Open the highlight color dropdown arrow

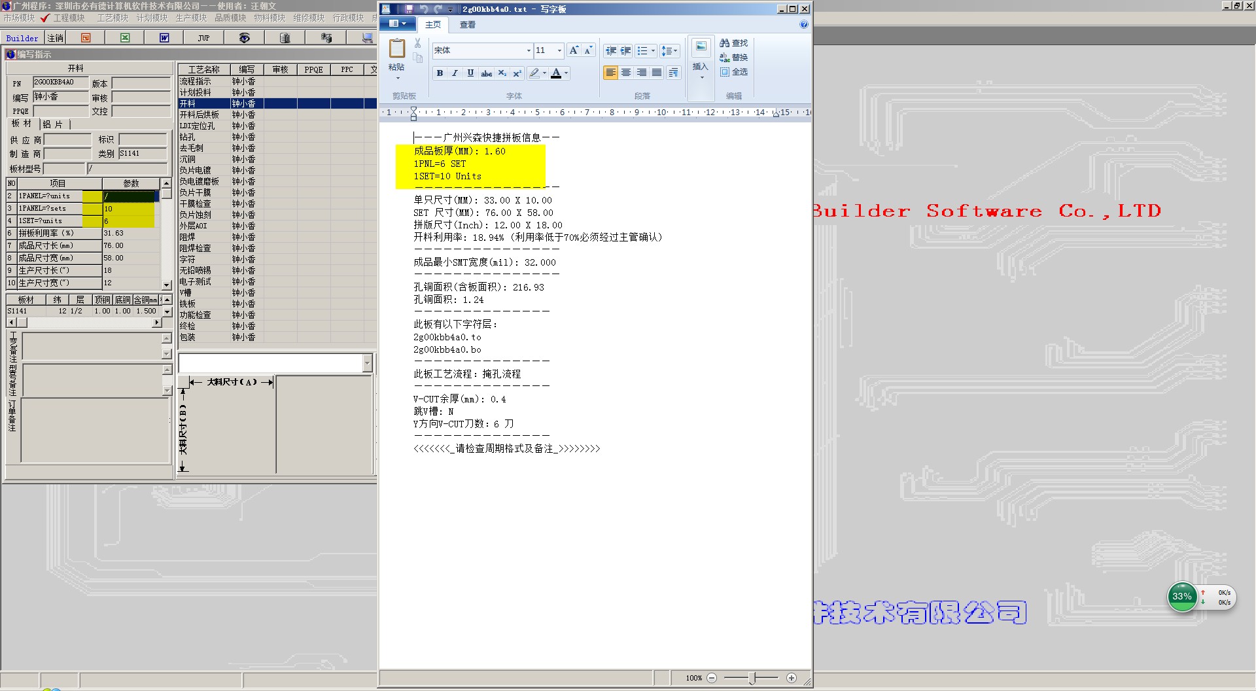[544, 73]
